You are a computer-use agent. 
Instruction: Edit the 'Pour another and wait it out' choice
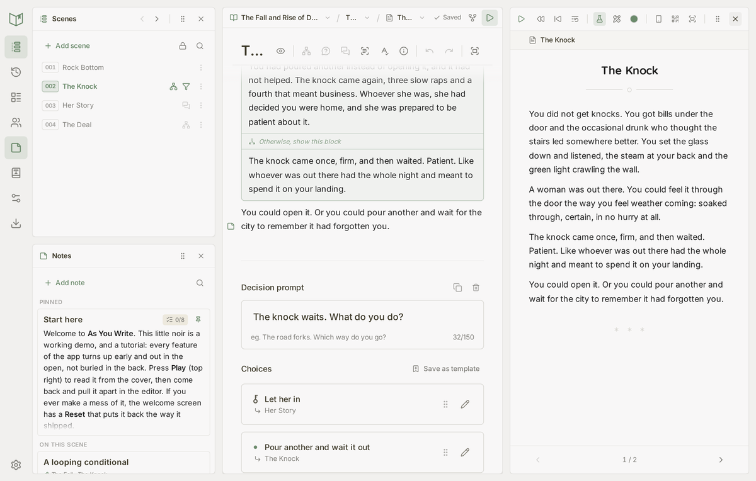point(465,452)
